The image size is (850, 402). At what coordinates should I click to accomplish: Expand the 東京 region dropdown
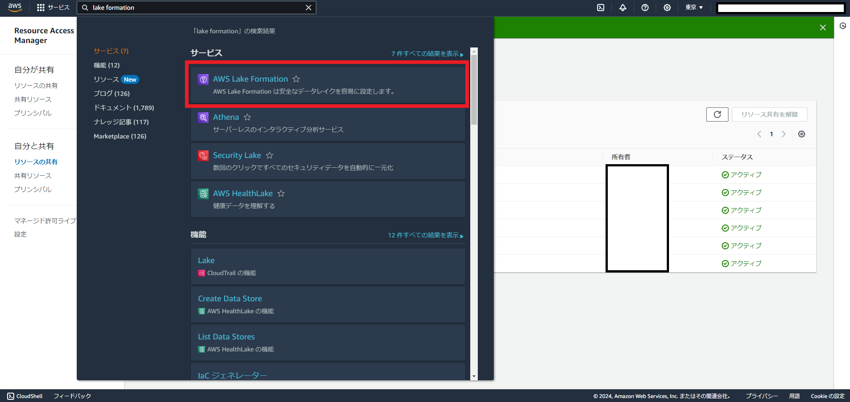(694, 8)
